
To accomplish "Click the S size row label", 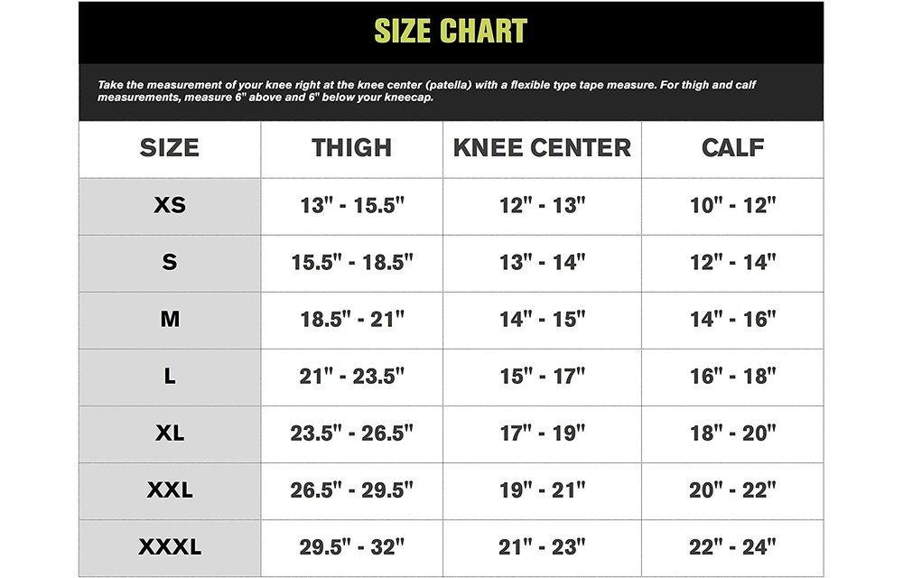I will point(170,262).
